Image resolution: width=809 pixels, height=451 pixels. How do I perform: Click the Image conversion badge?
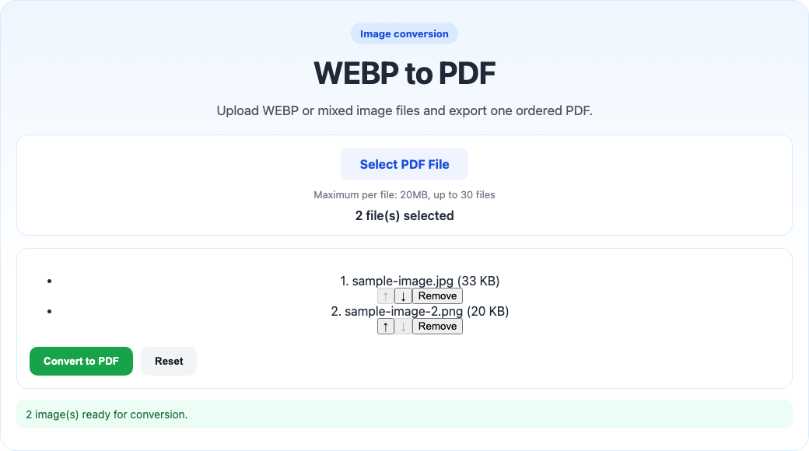[x=404, y=33]
